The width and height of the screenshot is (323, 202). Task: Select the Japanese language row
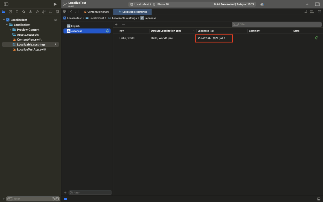[x=87, y=31]
